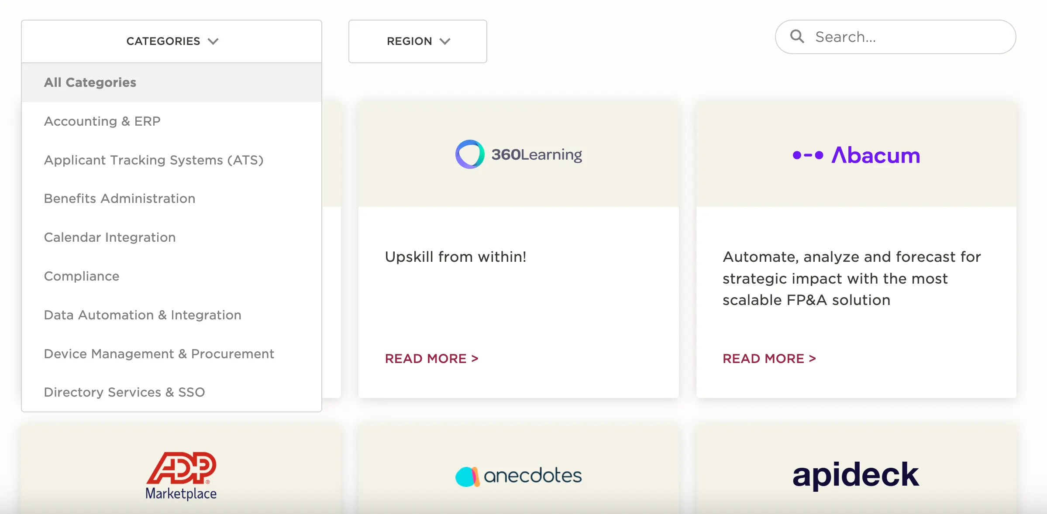The image size is (1047, 514).
Task: Select All Categories option
Action: coord(172,82)
